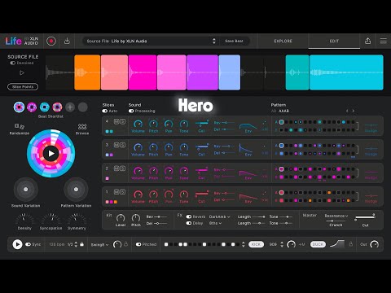
Task: Open the Browse grid icon
Action: [82, 127]
